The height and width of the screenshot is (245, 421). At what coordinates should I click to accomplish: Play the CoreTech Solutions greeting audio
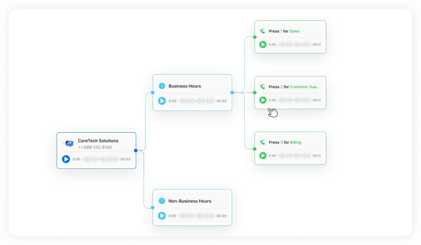pyautogui.click(x=66, y=159)
